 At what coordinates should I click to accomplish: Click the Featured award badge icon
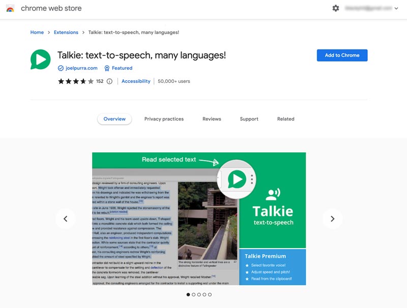click(x=107, y=68)
